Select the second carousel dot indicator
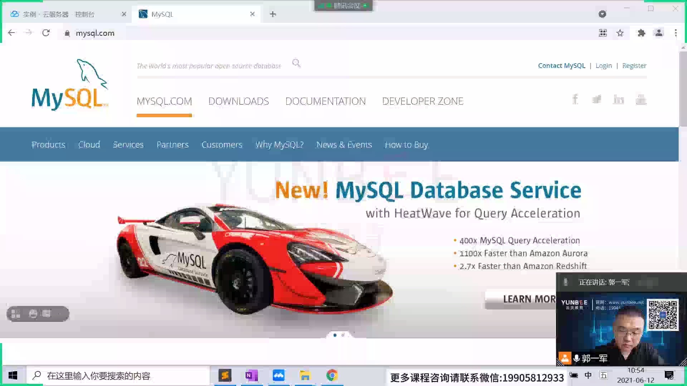This screenshot has height=386, width=687. point(343,335)
